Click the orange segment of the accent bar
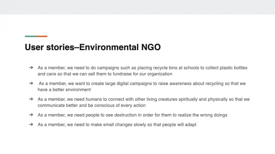This screenshot has width=275, height=154. tap(42, 37)
